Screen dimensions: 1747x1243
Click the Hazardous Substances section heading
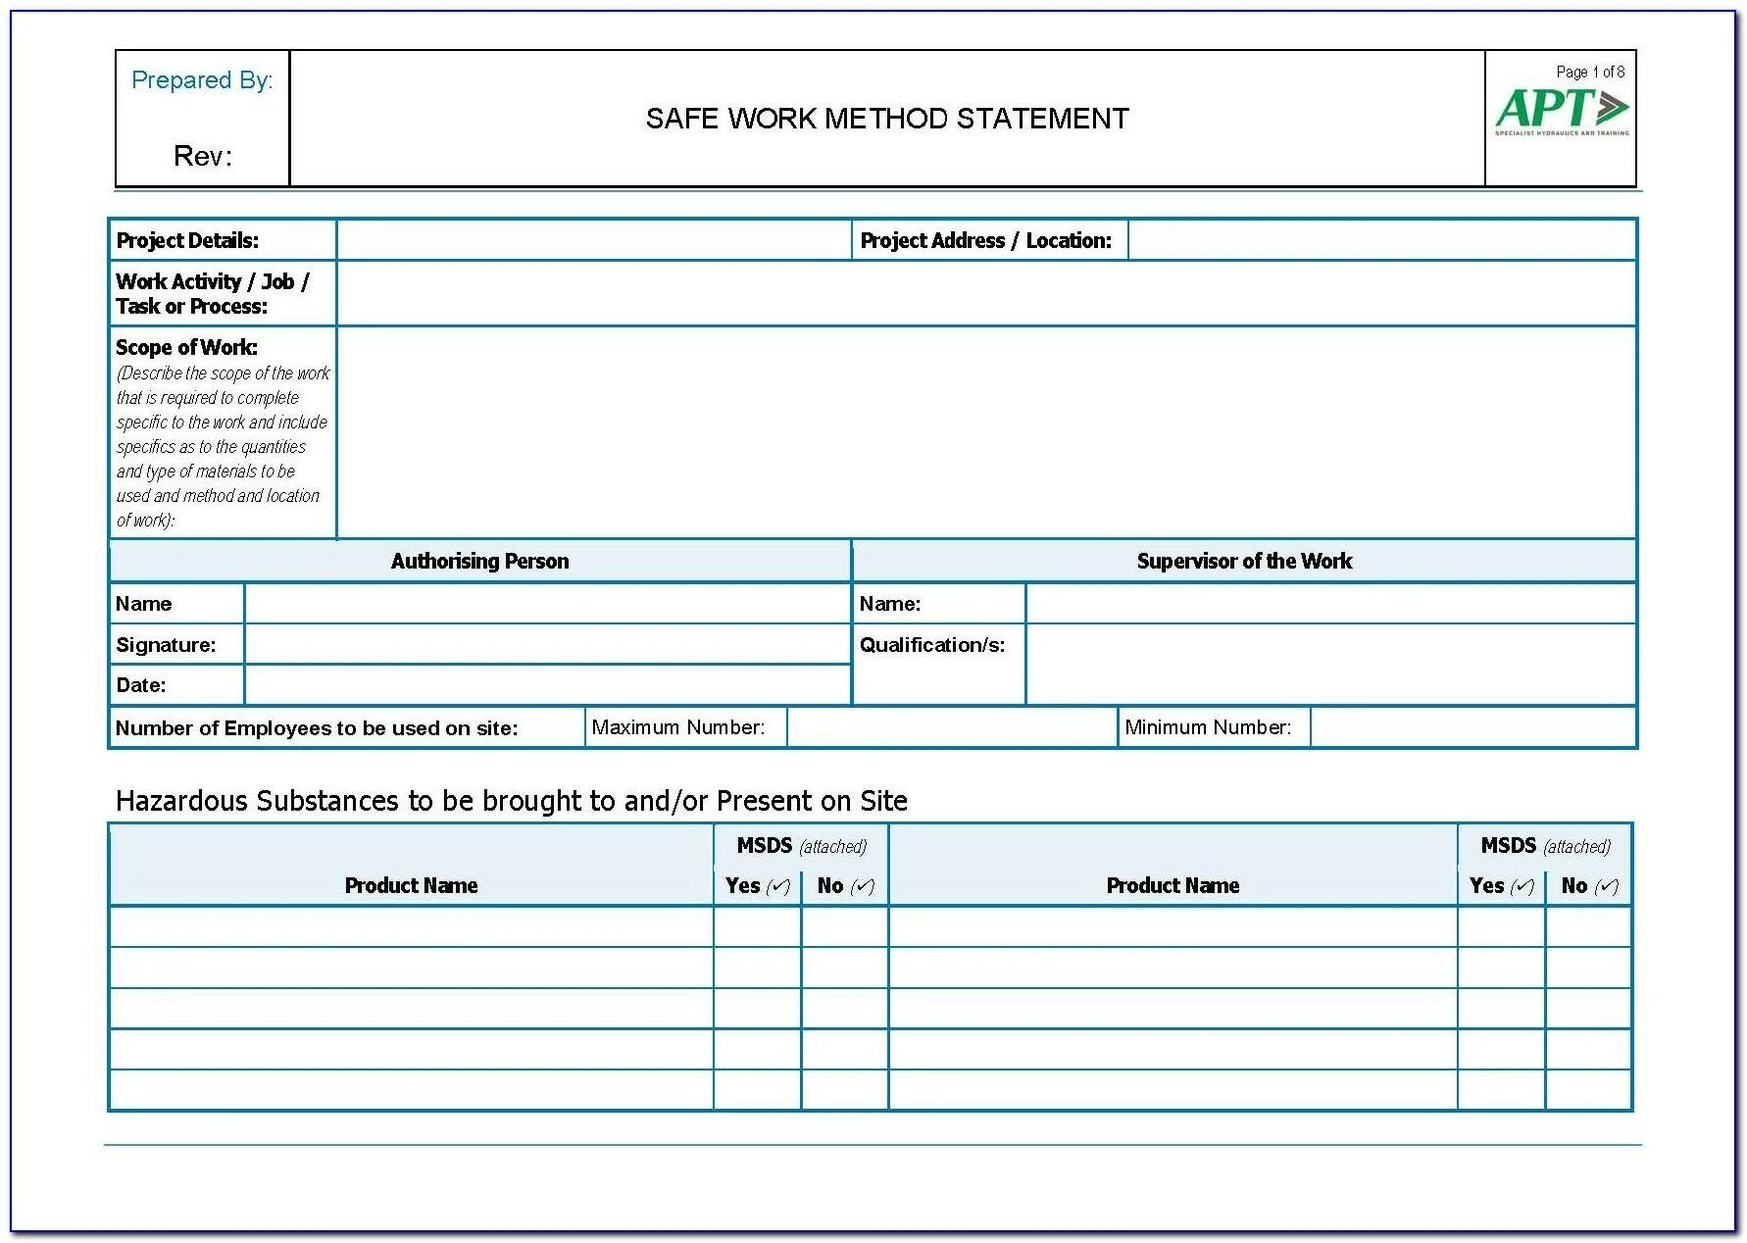(512, 801)
